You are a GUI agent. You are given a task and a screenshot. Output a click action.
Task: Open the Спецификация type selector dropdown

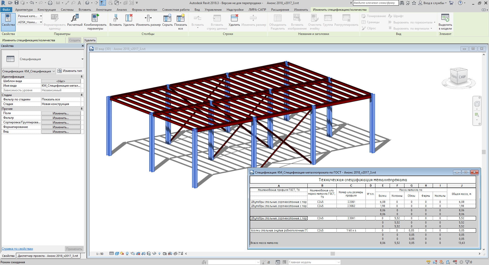pyautogui.click(x=82, y=59)
